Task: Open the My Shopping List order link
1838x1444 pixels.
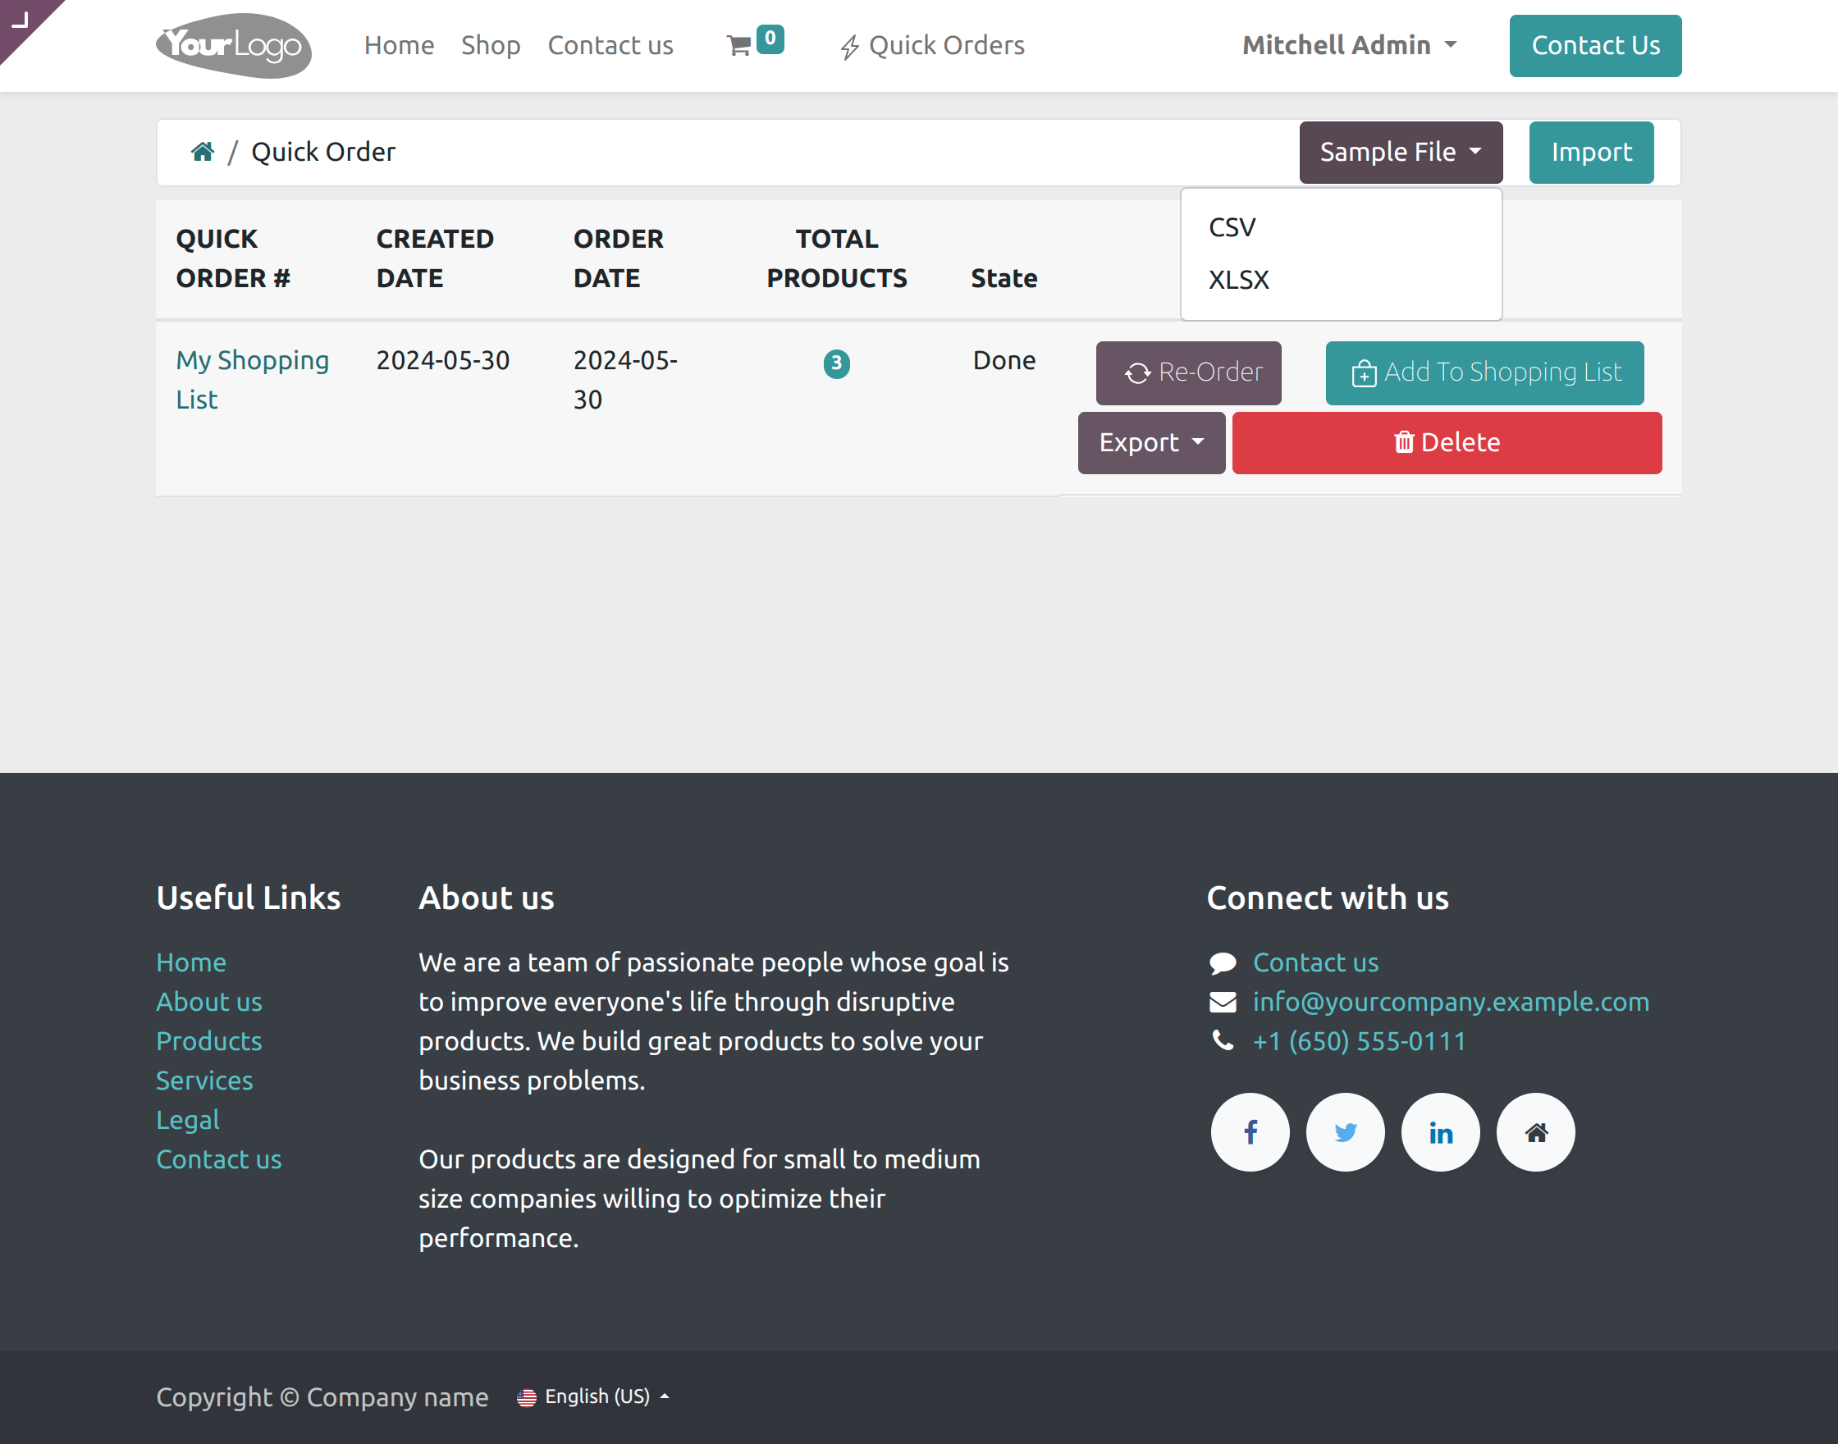Action: 253,379
